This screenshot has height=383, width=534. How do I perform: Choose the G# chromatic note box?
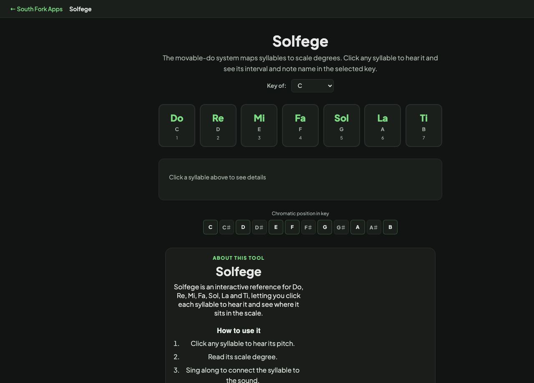coord(341,227)
